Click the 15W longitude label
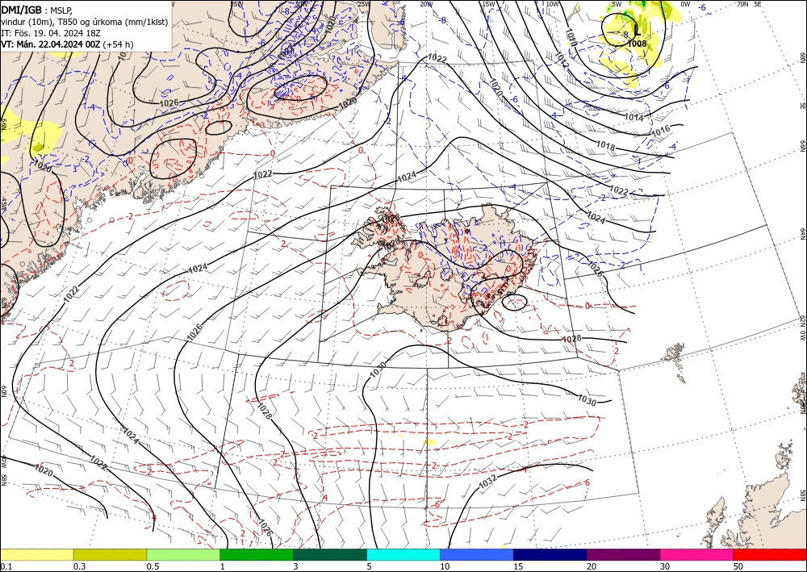Image resolution: width=807 pixels, height=572 pixels. 488,4
